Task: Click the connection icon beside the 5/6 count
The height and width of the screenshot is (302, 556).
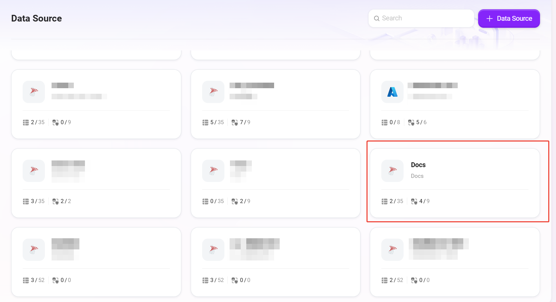Action: [411, 122]
